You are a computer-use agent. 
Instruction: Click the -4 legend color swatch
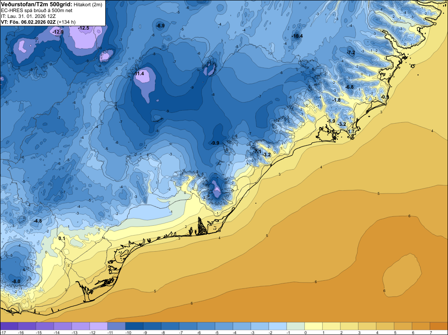pos(242,326)
